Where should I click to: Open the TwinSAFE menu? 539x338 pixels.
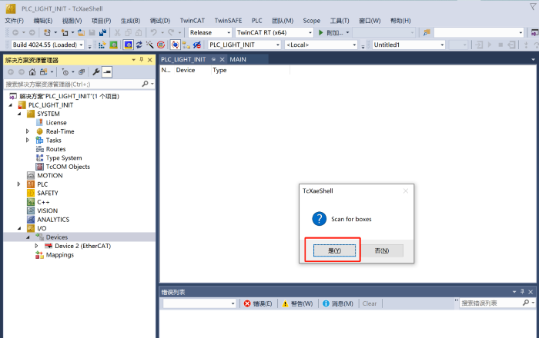pos(227,20)
